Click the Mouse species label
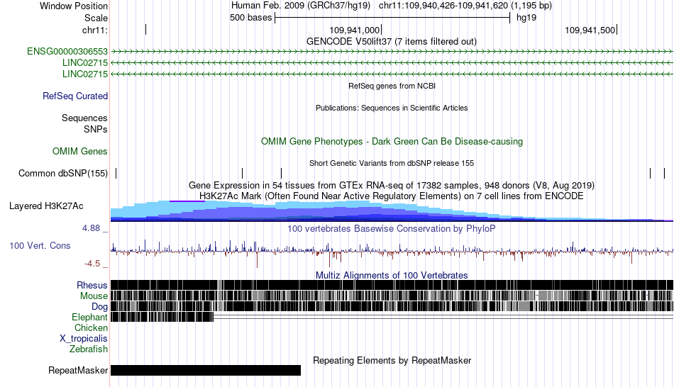 (94, 296)
